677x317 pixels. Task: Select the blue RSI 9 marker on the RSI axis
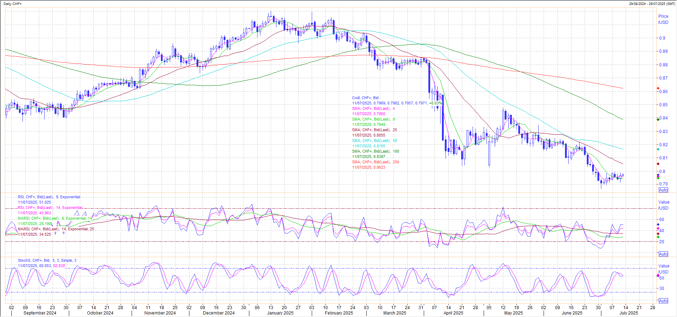[658, 225]
